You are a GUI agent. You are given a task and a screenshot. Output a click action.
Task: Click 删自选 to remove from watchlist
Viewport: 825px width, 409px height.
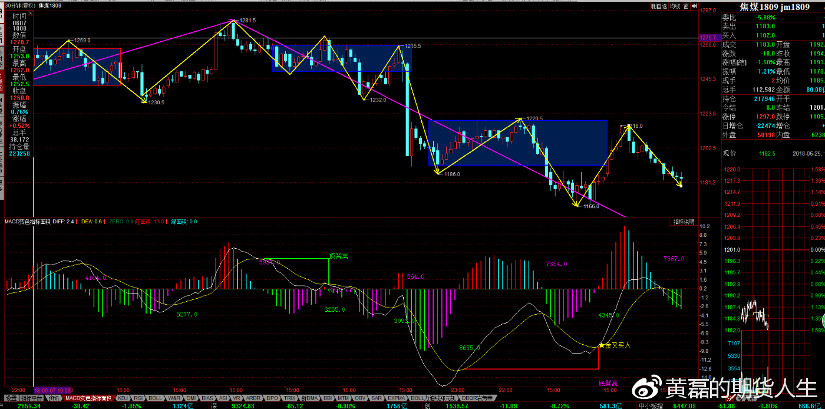click(x=658, y=6)
